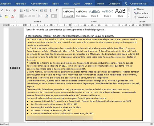Switch to read mode from status bar

(152, 124)
